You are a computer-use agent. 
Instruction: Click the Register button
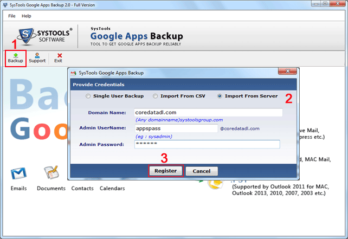click(165, 171)
